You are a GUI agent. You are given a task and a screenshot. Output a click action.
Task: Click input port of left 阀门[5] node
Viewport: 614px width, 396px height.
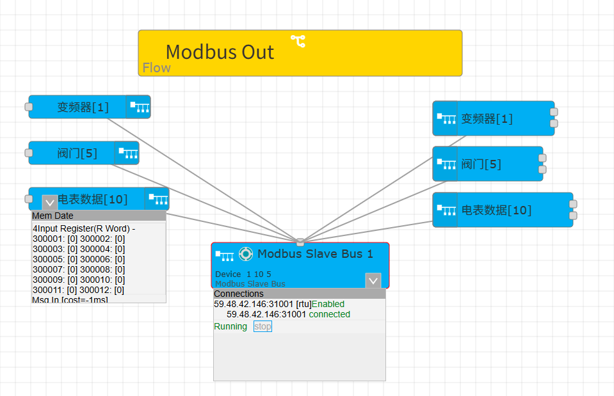click(29, 153)
